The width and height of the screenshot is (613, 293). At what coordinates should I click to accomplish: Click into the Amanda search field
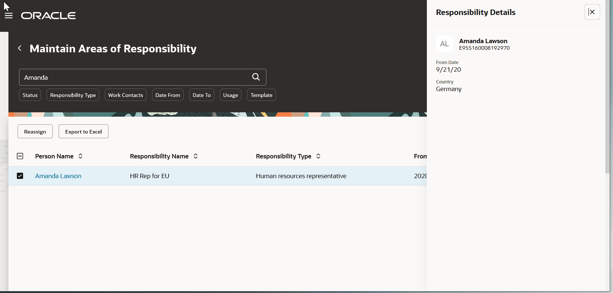tap(134, 77)
